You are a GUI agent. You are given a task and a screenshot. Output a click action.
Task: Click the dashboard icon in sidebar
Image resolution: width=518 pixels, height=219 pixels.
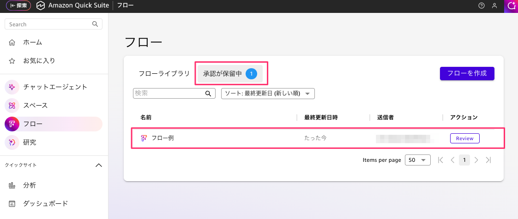click(12, 203)
